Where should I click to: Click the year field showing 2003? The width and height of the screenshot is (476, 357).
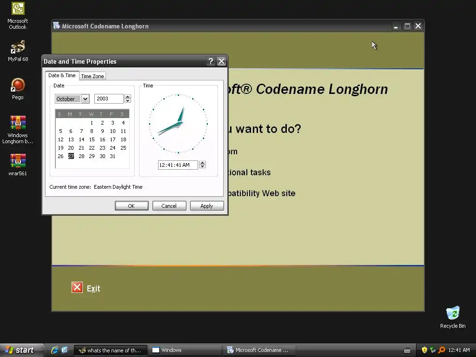[x=109, y=99]
